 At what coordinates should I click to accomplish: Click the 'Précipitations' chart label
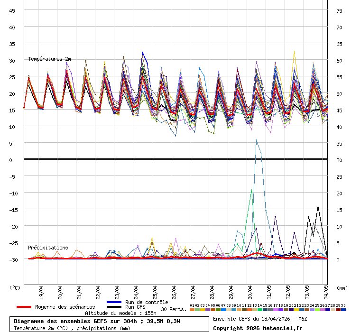click(47, 248)
